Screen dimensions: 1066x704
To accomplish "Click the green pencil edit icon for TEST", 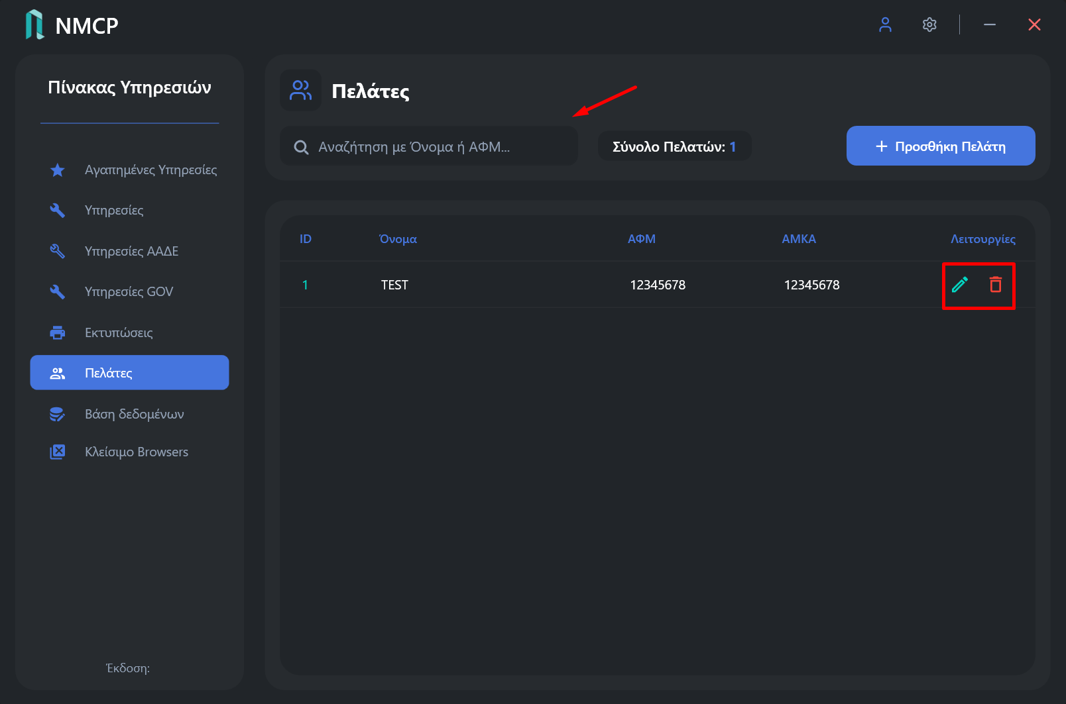I will pos(960,285).
